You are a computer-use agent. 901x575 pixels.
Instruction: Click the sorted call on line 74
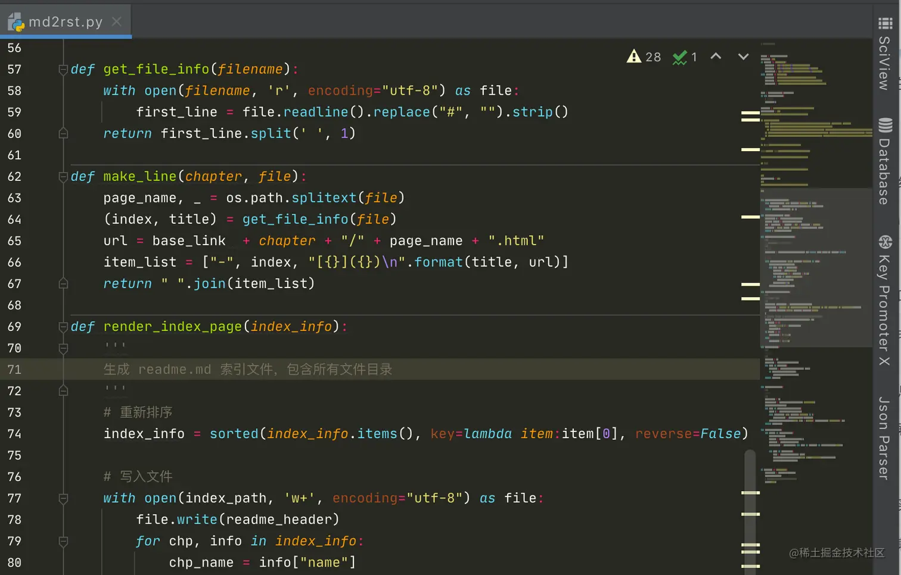(x=234, y=434)
